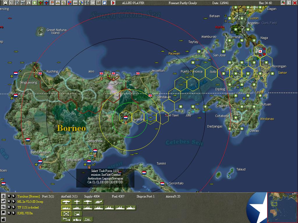The image size is (298, 223).
Task: Select the floatplane air group icon
Action: [98, 202]
